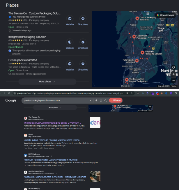Click the DBS Packaging site favicon
This screenshot has height=190, width=179.
(x=25, y=155)
